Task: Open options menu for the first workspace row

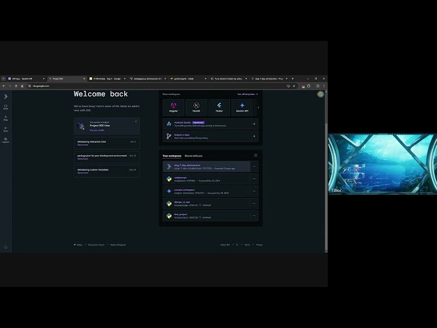Action: 254,167
